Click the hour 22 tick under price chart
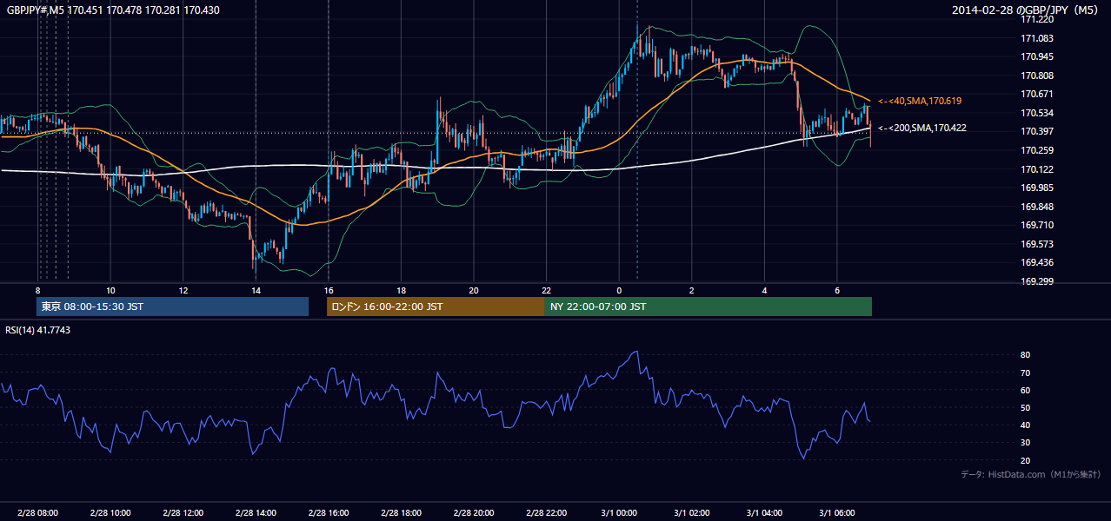The image size is (1111, 521). tap(546, 290)
